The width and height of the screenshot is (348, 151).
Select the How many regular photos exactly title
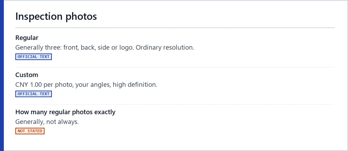pyautogui.click(x=65, y=112)
